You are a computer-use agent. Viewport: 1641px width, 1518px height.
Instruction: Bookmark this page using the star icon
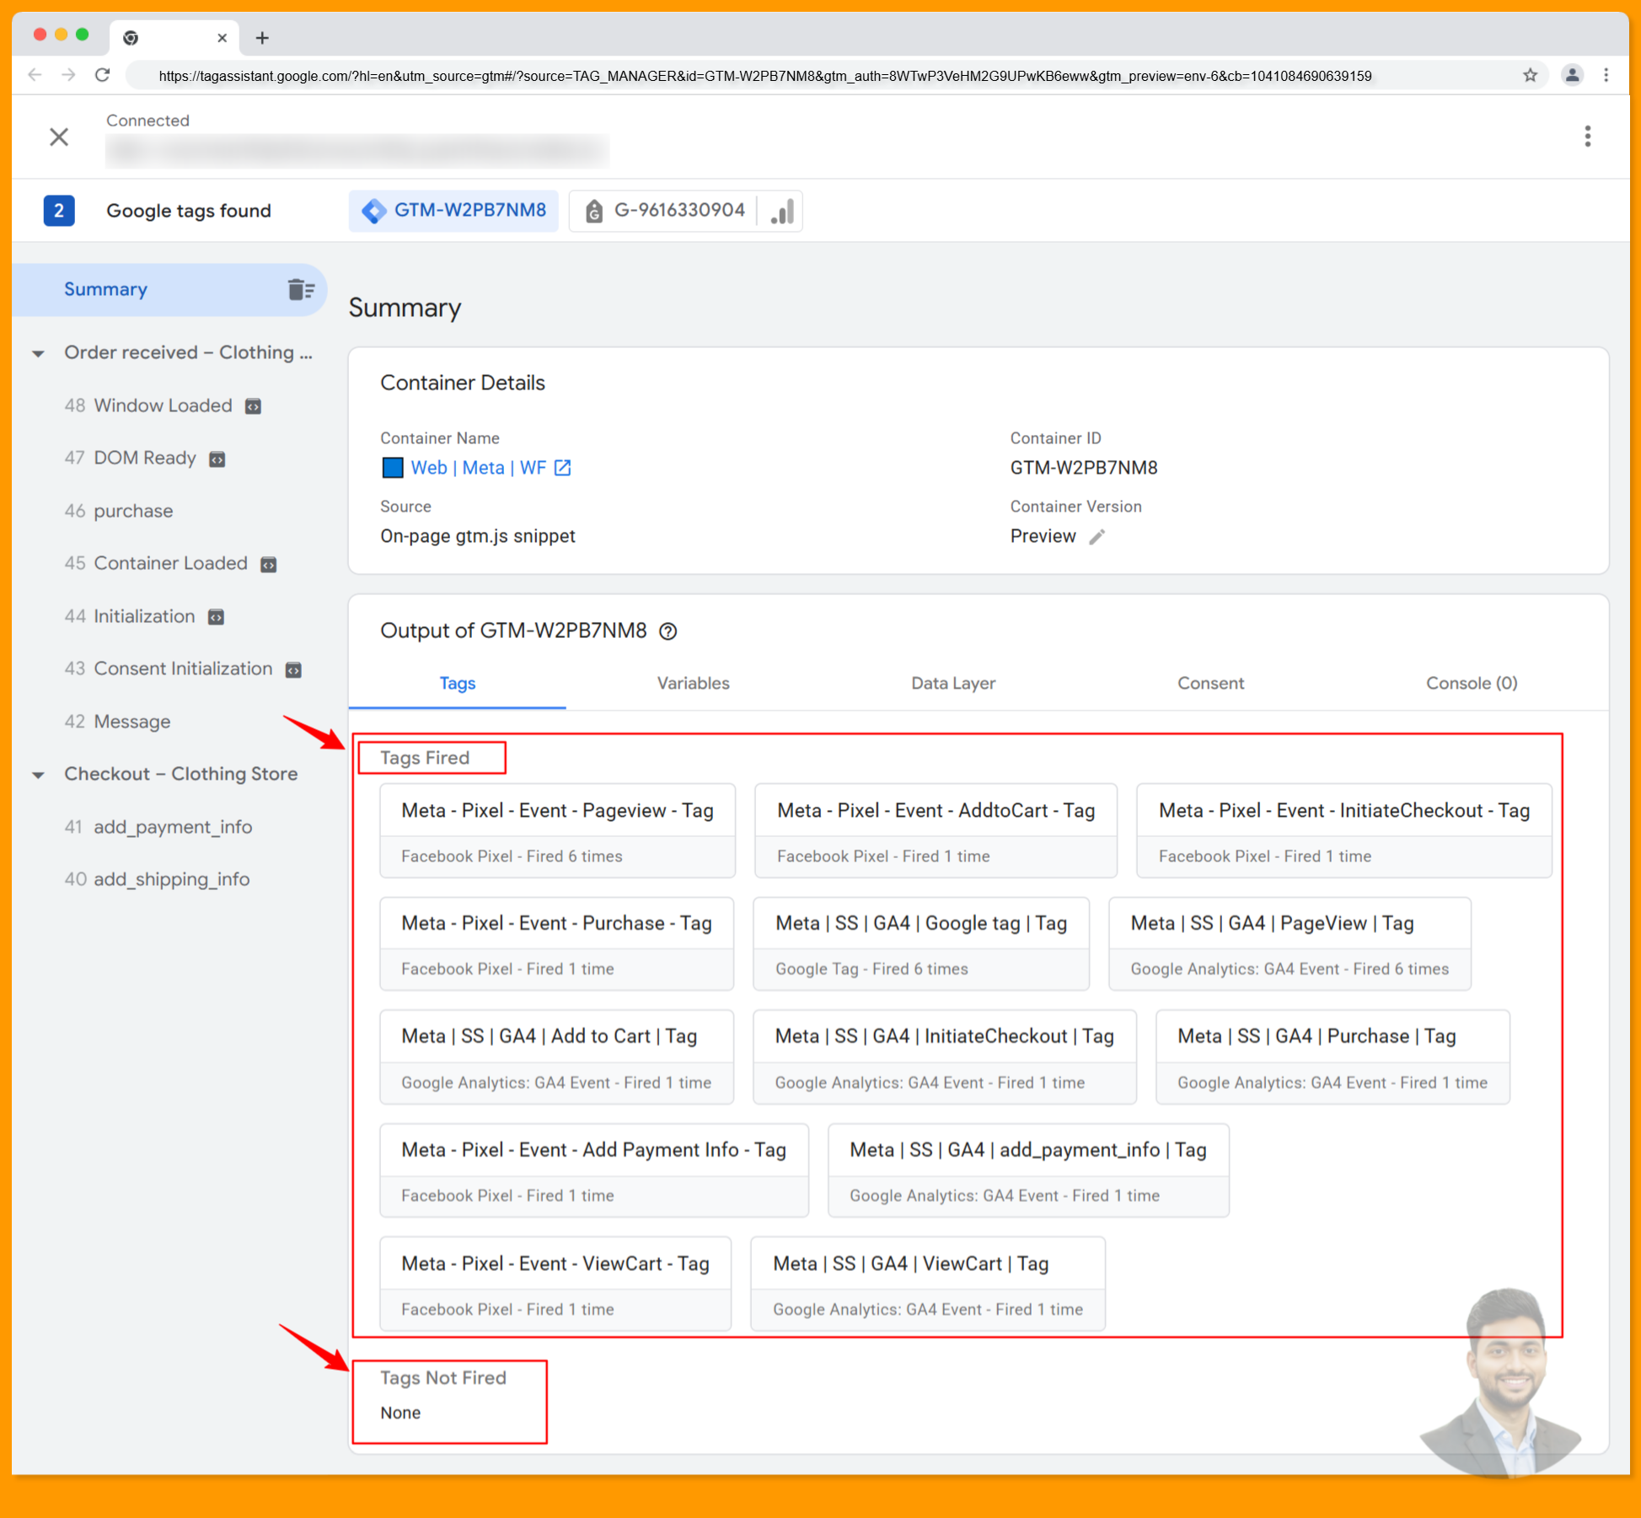click(1529, 75)
